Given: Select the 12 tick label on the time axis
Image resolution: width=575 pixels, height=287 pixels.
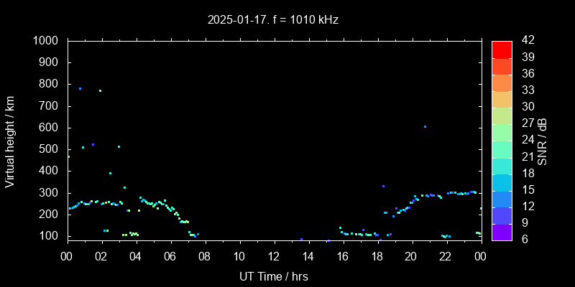Looking at the screenshot, I should point(274,256).
